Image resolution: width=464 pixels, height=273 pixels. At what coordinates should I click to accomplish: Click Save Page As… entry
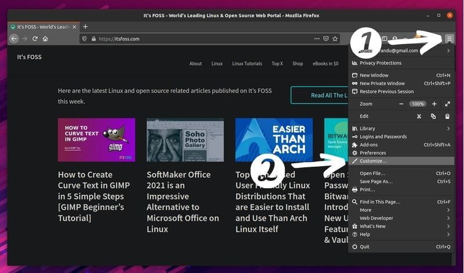(x=401, y=181)
